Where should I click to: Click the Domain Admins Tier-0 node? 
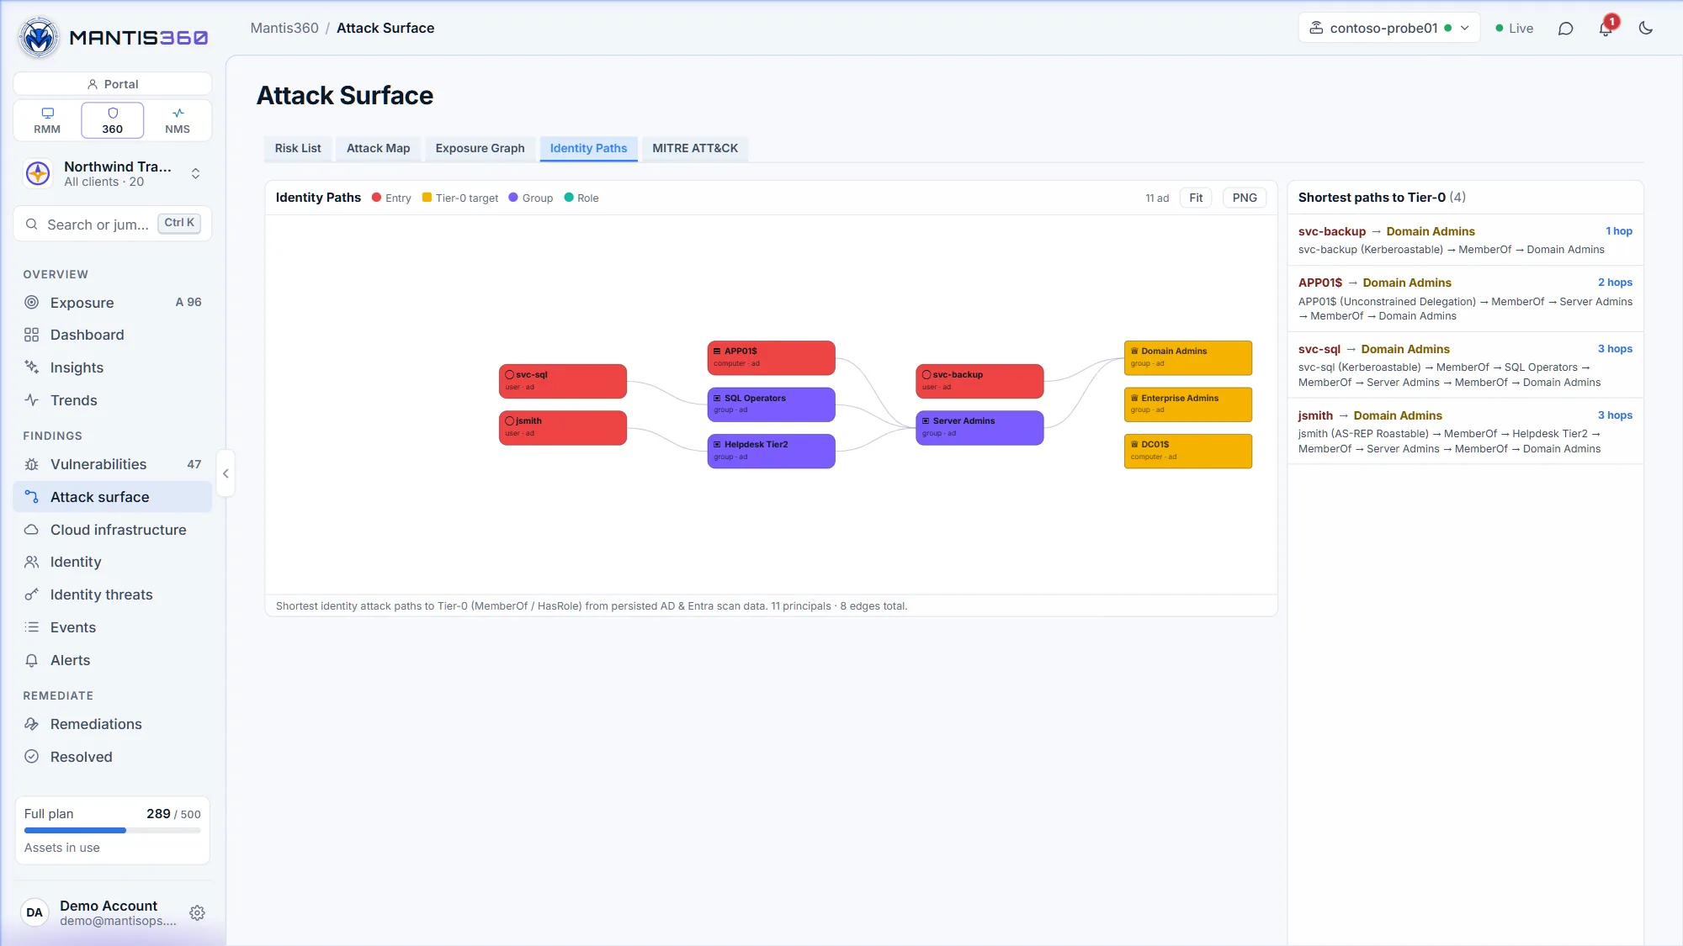coord(1188,358)
